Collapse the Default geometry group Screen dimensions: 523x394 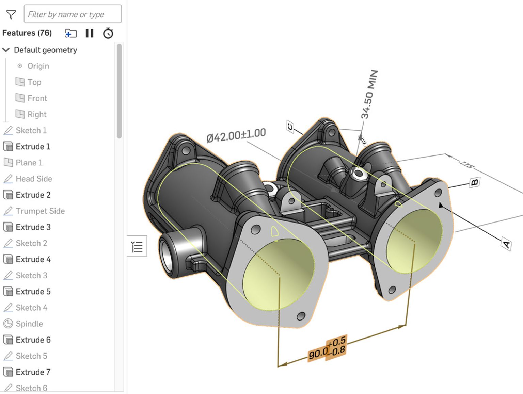coord(5,50)
